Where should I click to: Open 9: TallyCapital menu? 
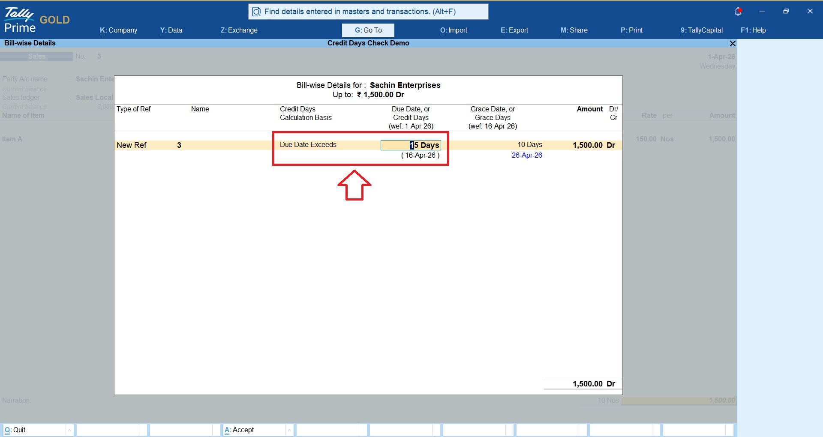(702, 30)
